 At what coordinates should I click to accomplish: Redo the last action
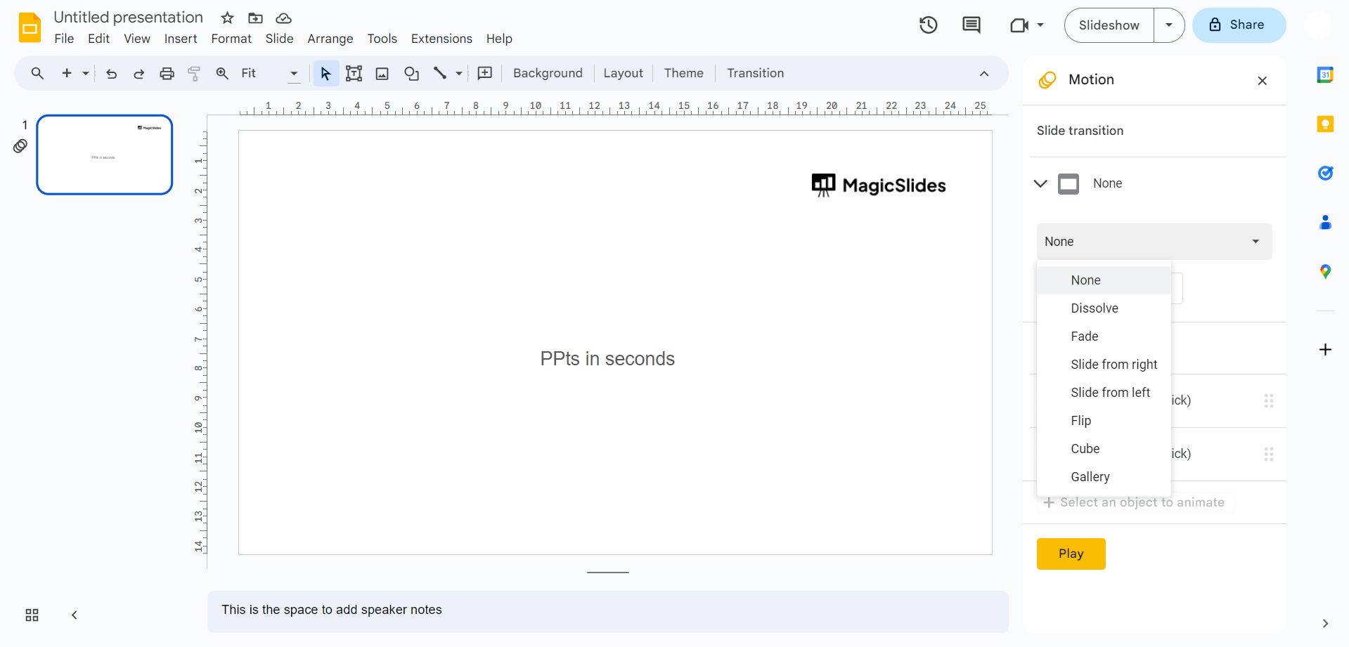pos(138,73)
